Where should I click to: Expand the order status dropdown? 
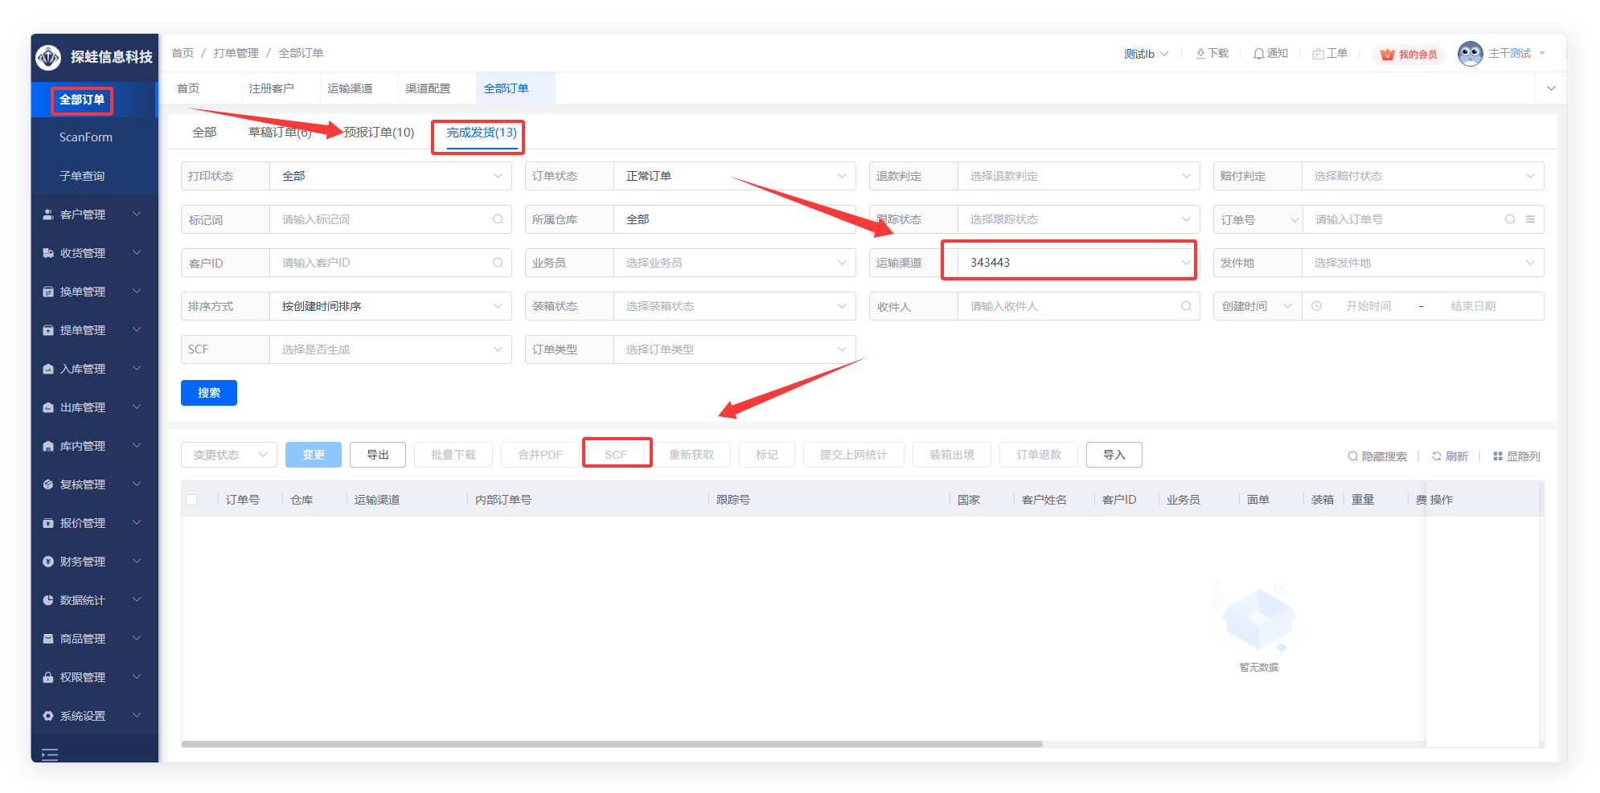[733, 176]
